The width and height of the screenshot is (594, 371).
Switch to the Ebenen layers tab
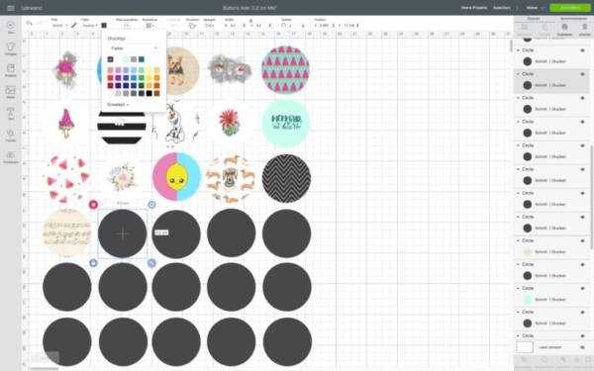point(534,18)
